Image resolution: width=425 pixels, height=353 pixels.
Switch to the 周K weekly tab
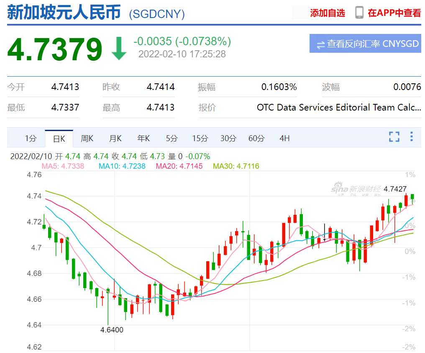point(87,138)
